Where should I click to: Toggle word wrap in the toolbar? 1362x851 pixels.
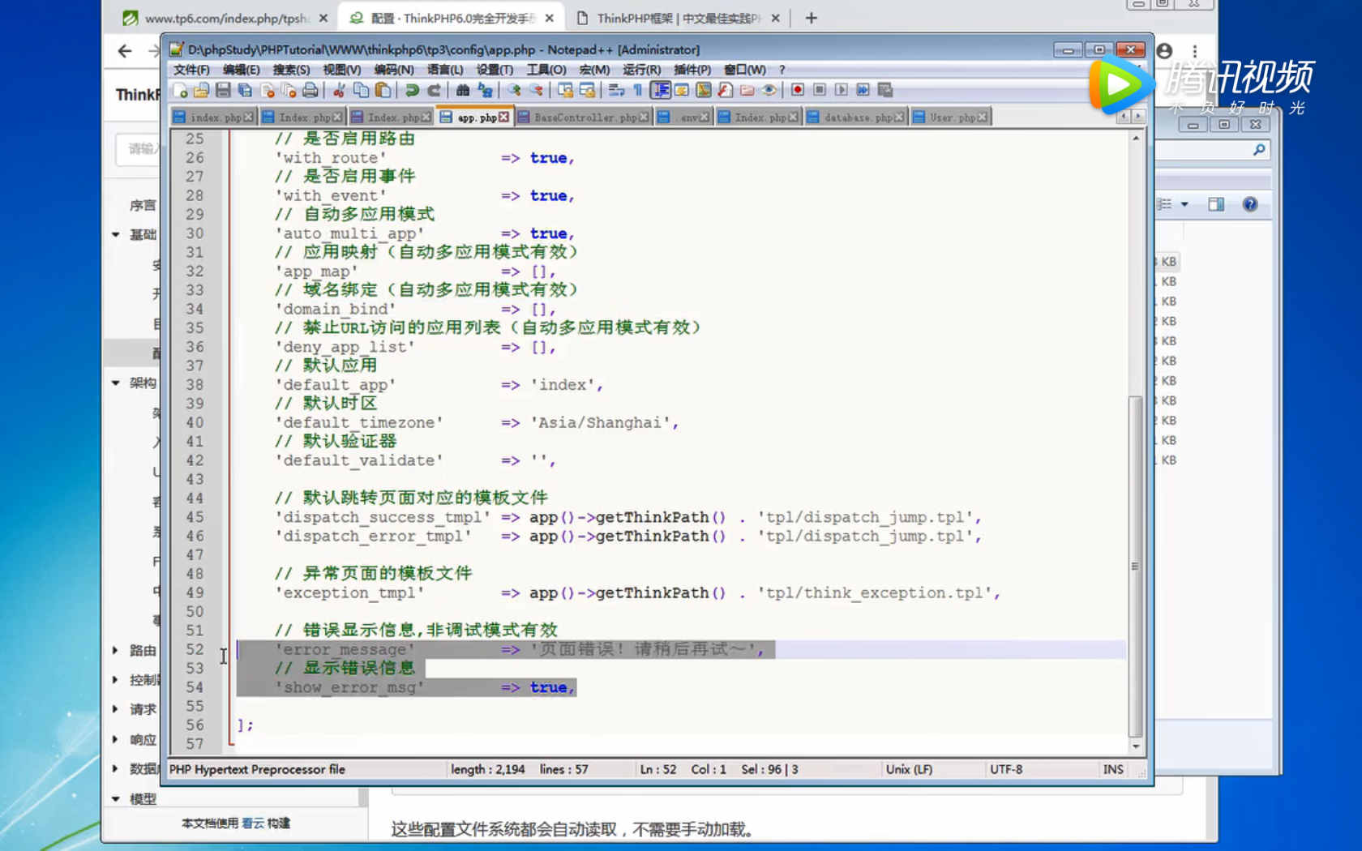point(616,90)
